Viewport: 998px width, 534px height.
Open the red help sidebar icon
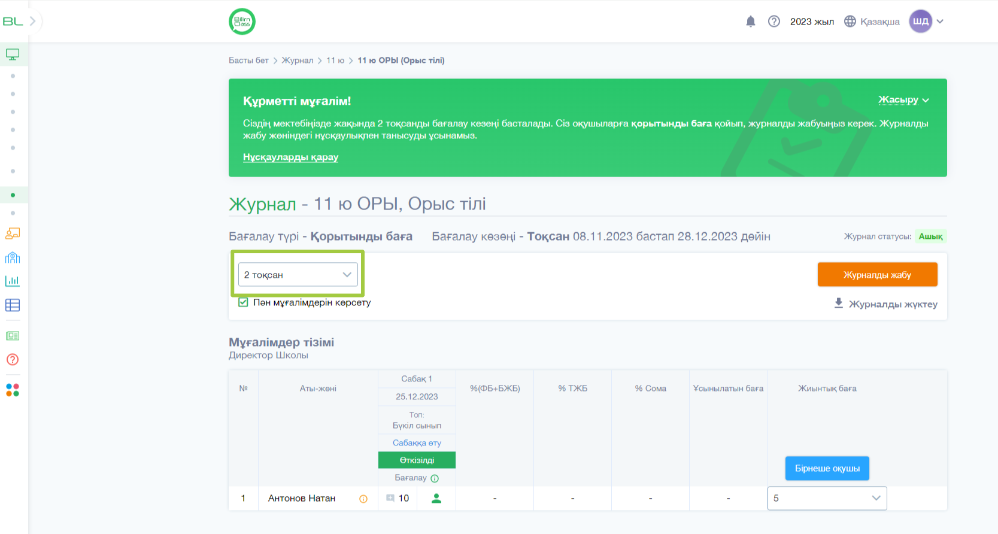click(13, 359)
